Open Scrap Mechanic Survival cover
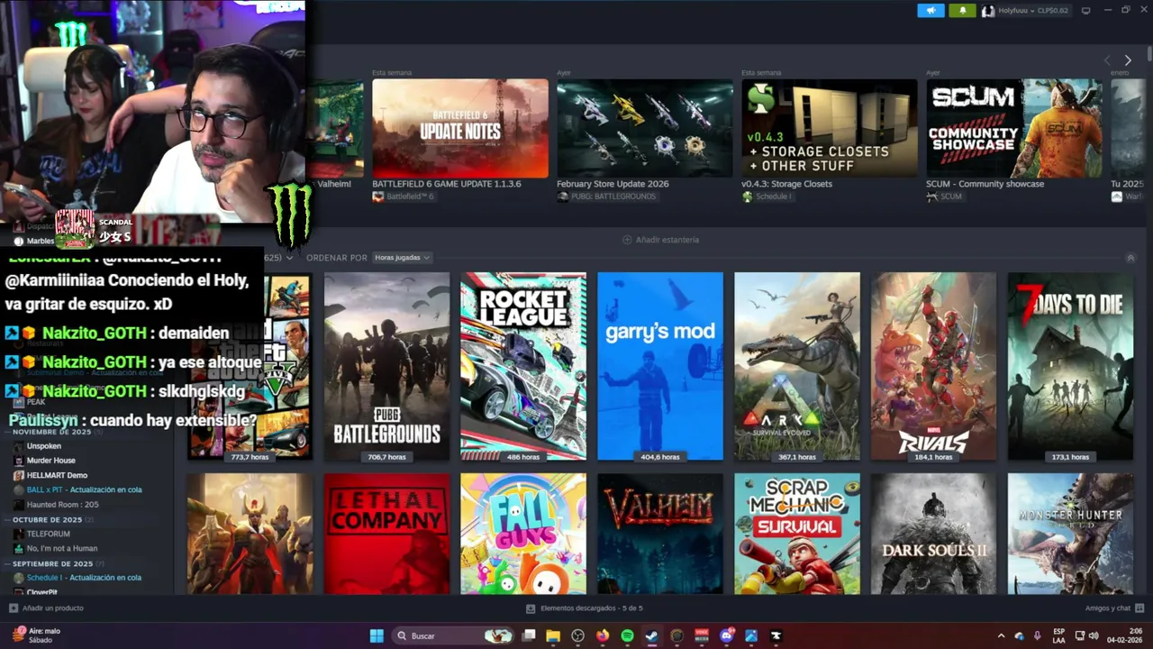The image size is (1153, 649). 797,534
